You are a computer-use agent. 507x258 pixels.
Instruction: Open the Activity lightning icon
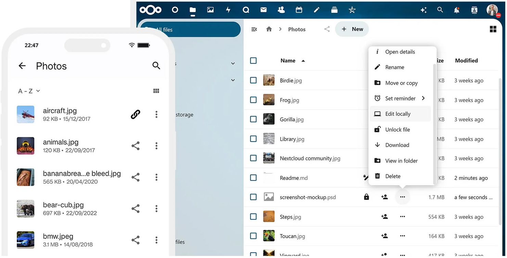point(228,10)
